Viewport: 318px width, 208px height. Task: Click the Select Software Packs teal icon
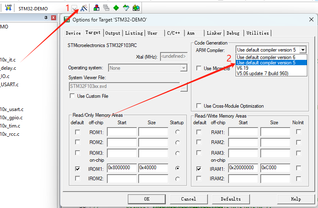click(x=126, y=8)
